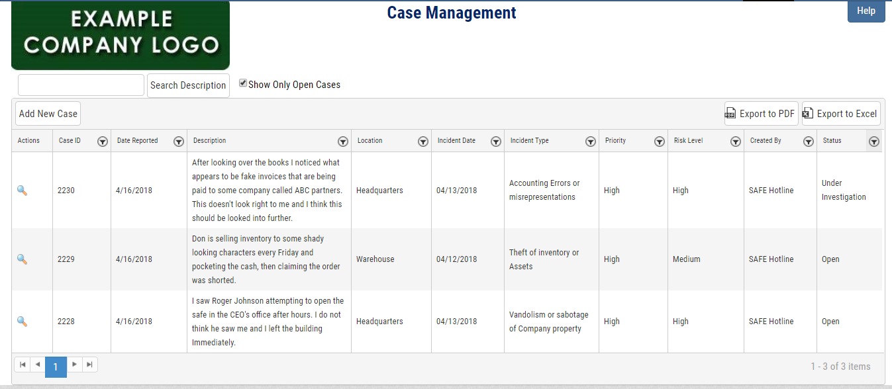Go to the last page of results
This screenshot has height=389, width=892.
(x=89, y=365)
